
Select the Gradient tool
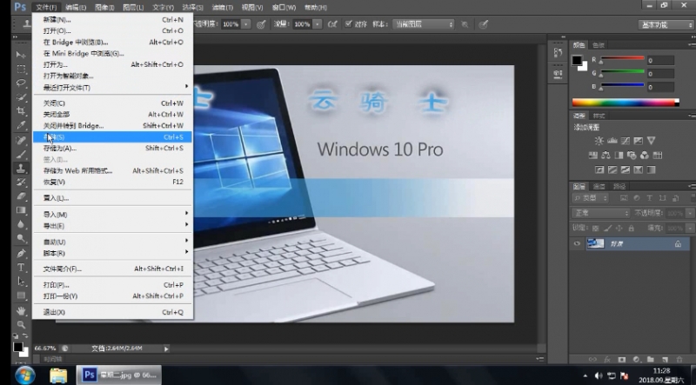tap(21, 210)
